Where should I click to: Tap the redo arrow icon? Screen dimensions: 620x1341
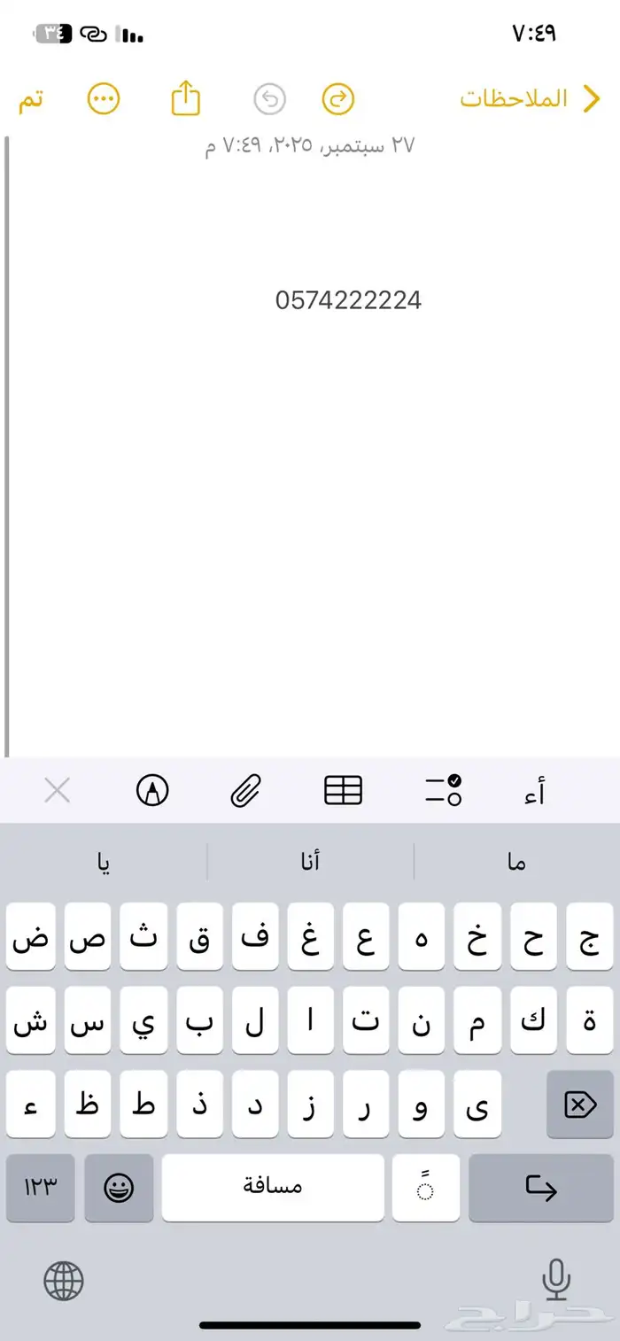click(337, 99)
